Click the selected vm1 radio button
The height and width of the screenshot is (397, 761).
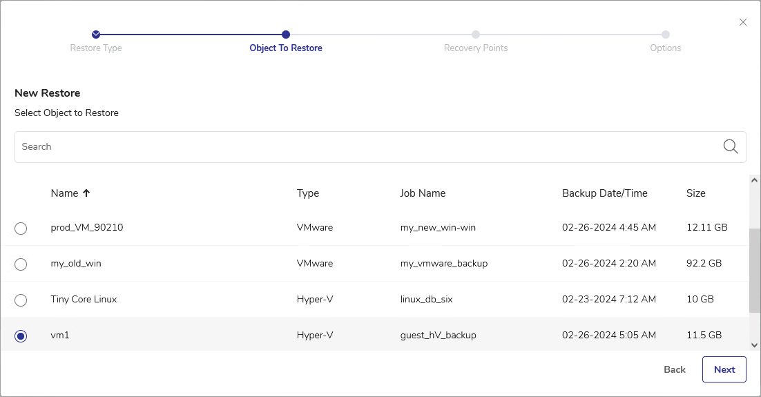21,336
